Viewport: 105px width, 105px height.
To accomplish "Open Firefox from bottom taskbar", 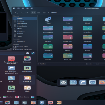I will click(x=33, y=102).
